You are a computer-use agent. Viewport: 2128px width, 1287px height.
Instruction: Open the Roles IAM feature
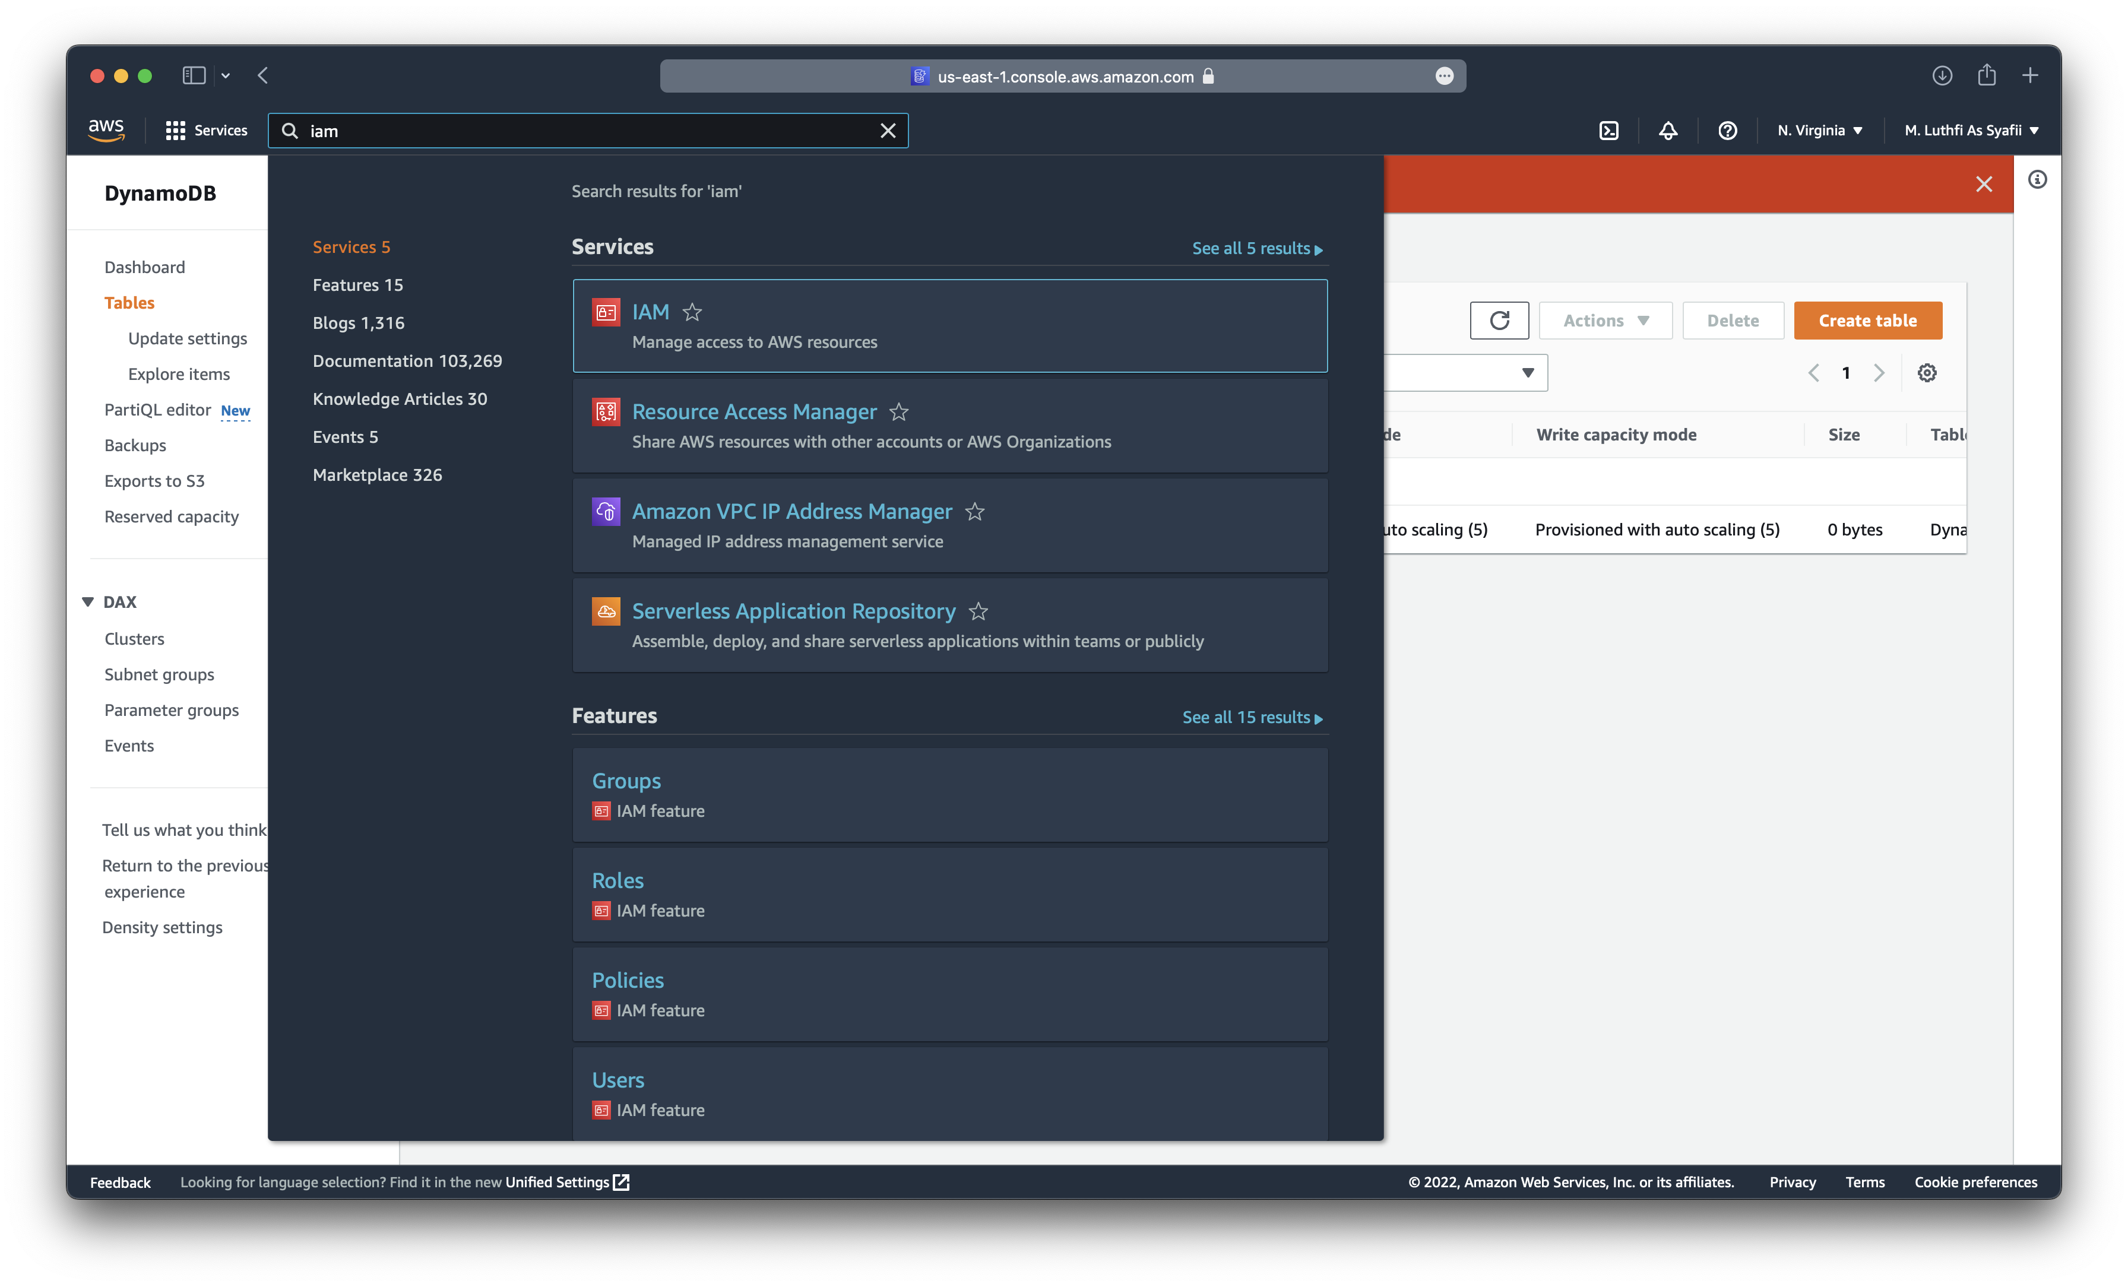(x=950, y=894)
